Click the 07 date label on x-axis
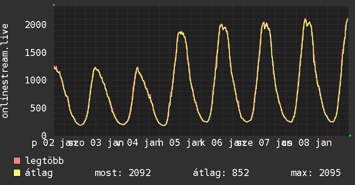 pyautogui.click(x=264, y=143)
